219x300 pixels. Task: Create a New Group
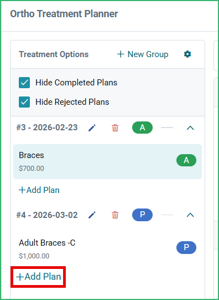(143, 54)
